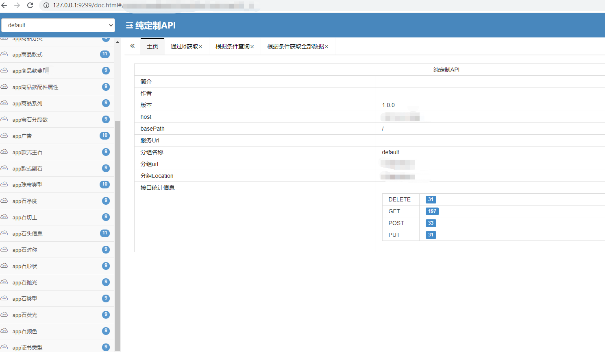Click the GET 197 count badge
The height and width of the screenshot is (352, 605).
click(432, 211)
